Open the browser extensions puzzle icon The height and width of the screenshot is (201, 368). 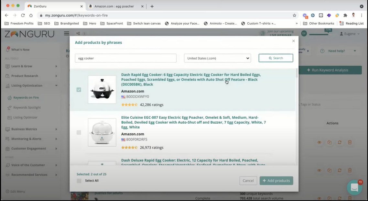point(345,15)
